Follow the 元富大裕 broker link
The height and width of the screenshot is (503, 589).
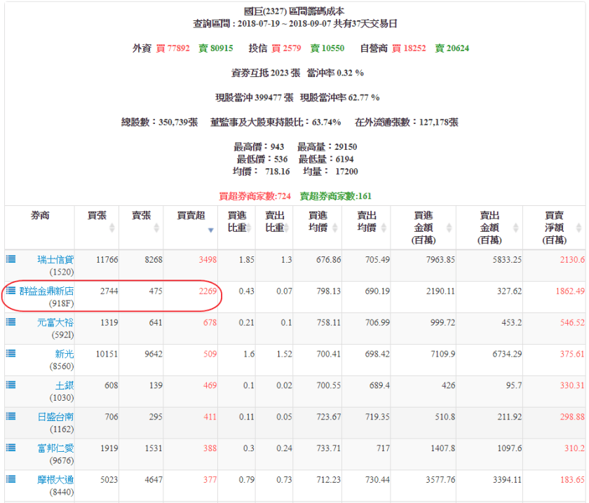click(x=55, y=322)
